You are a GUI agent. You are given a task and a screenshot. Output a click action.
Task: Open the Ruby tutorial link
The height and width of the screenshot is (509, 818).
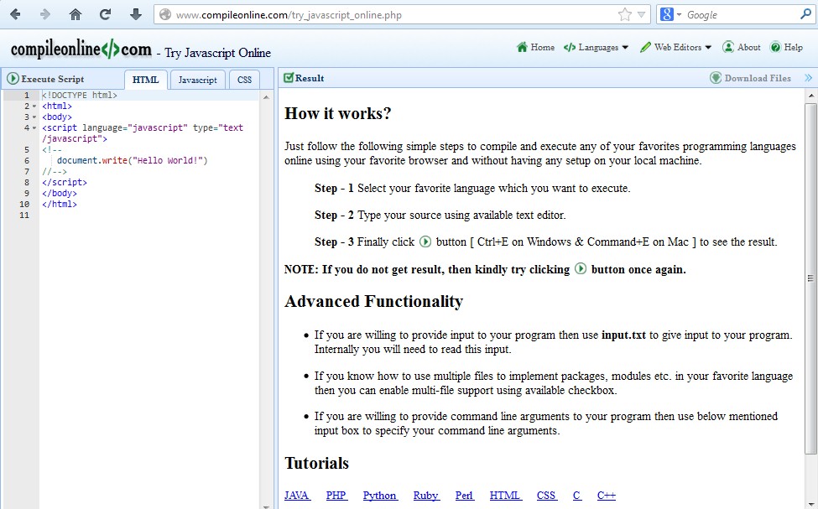click(x=426, y=496)
